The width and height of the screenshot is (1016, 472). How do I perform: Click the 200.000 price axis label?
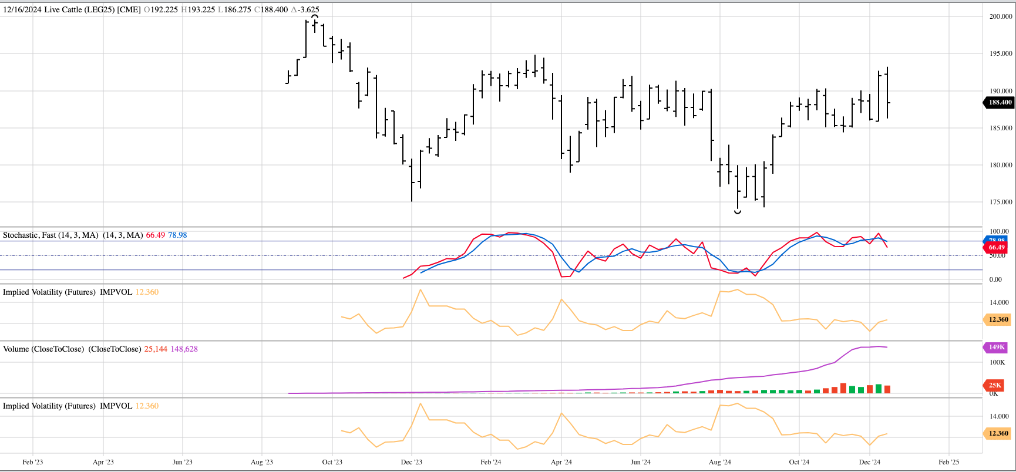coord(1000,16)
